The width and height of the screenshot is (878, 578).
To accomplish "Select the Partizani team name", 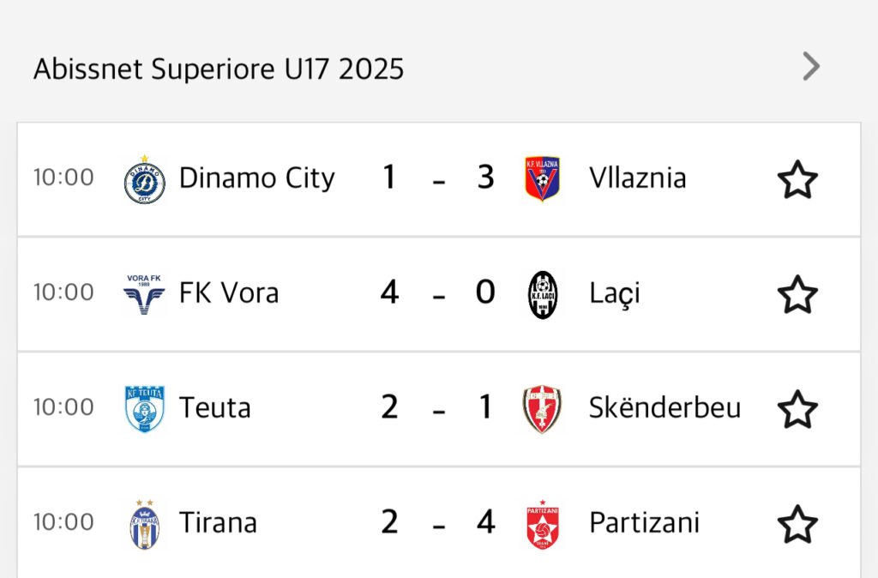I will pyautogui.click(x=644, y=522).
